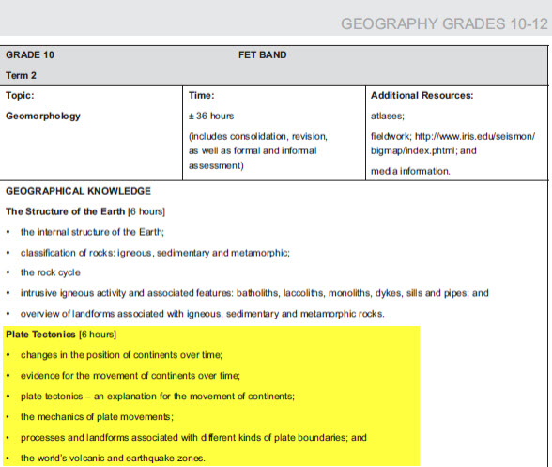The height and width of the screenshot is (467, 552).
Task: Click the world's volcanic and earthquake zones line
Action: pos(113,459)
